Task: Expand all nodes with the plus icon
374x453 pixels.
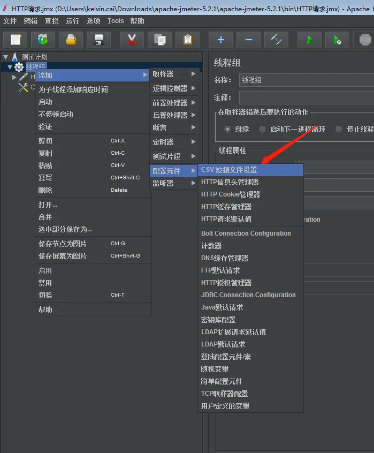Action: coord(221,40)
